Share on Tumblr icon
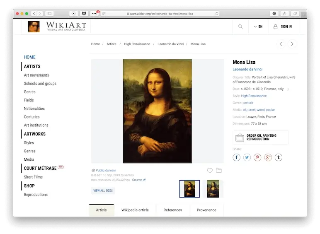This screenshot has height=234, width=320. coord(279,157)
